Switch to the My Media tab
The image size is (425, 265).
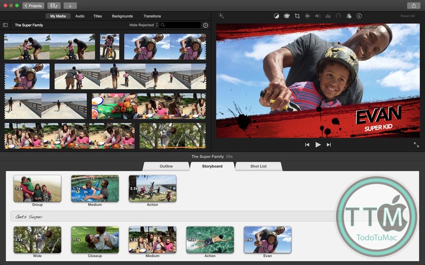pyautogui.click(x=58, y=16)
